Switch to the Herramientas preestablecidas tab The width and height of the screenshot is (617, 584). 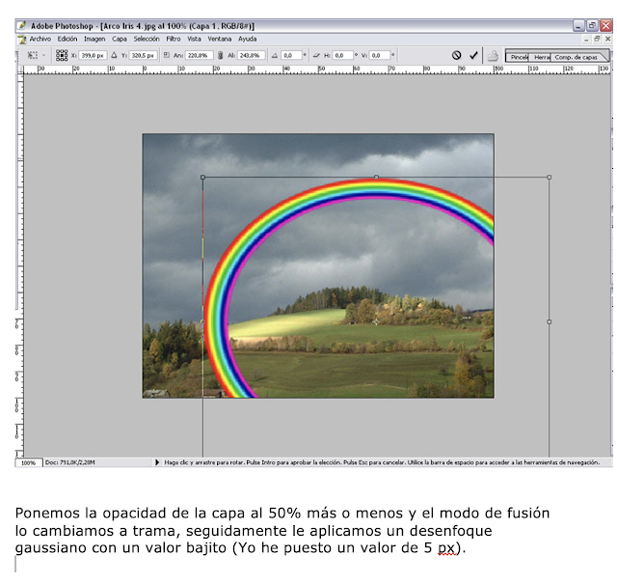(540, 57)
